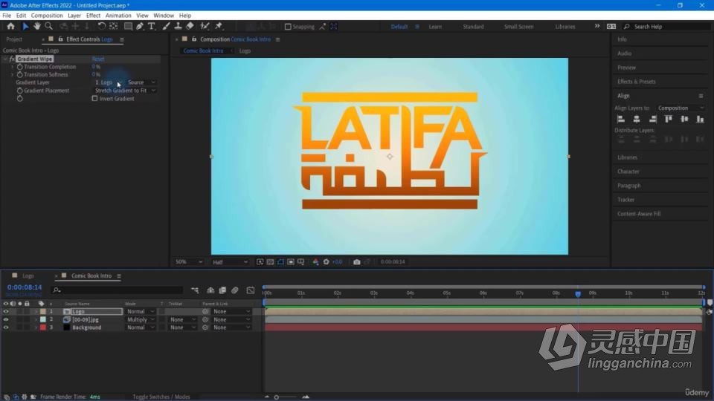
Task: Select the Learn workspace
Action: tap(435, 27)
